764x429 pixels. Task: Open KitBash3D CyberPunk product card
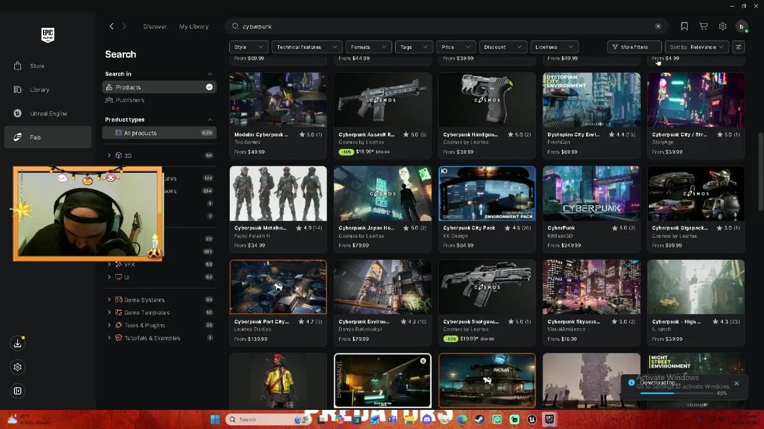tap(592, 209)
